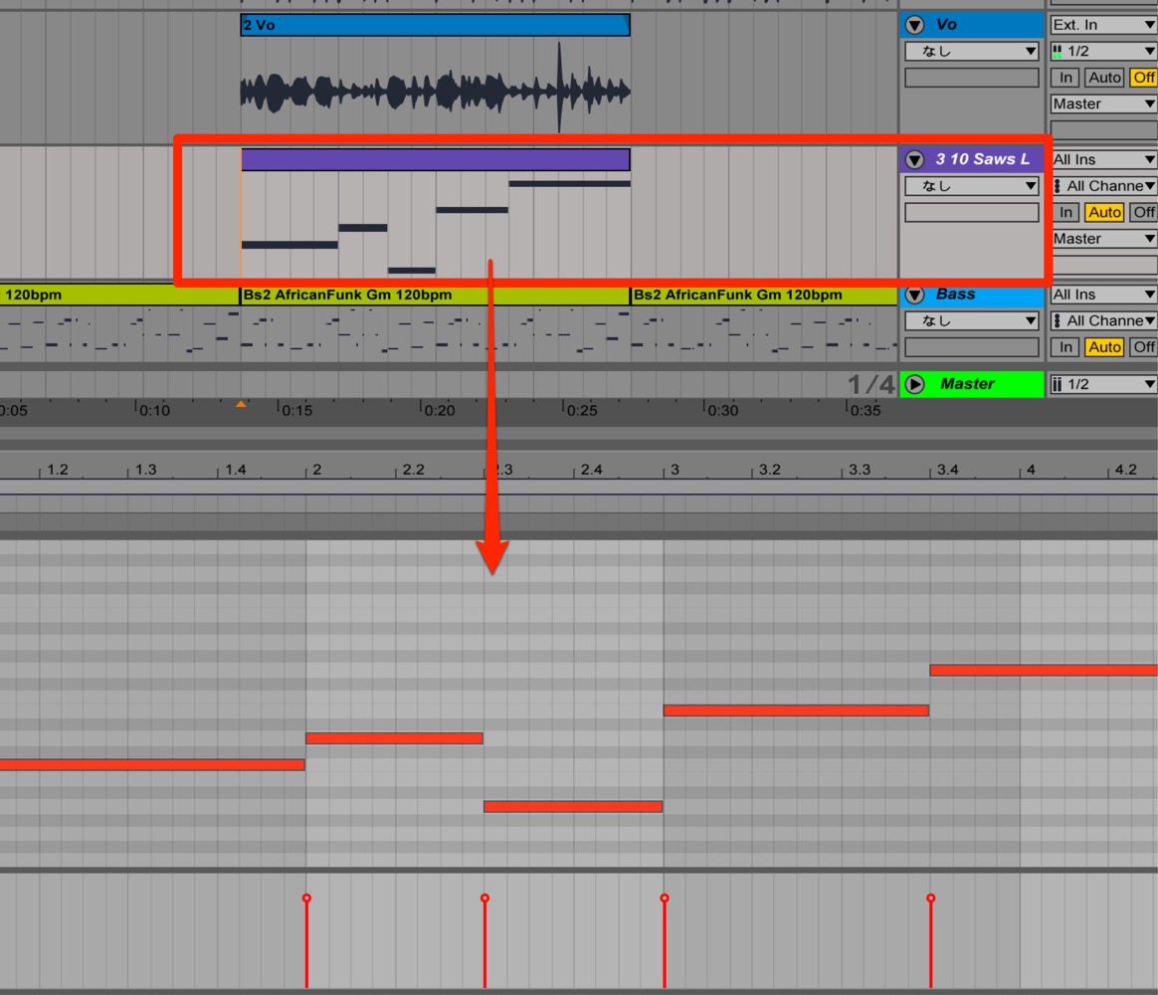Collapse the Vo track with its fold triangle
Viewport: 1158px width, 995px height.
[914, 25]
